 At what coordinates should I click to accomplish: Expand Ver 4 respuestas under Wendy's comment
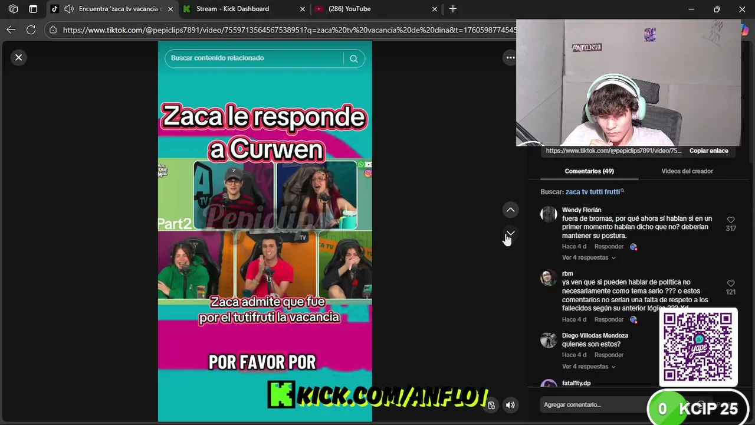(589, 257)
